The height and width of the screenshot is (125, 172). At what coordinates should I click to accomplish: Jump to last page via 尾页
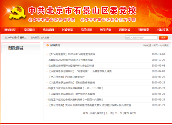click(x=127, y=113)
